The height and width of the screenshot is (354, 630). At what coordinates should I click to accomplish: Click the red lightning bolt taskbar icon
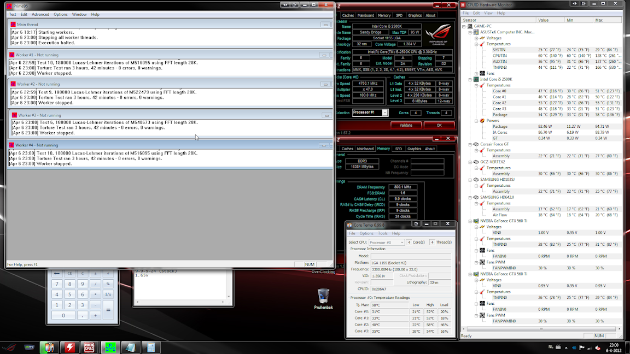click(x=69, y=348)
